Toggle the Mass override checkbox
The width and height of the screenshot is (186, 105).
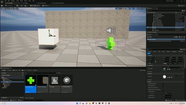click(149, 94)
